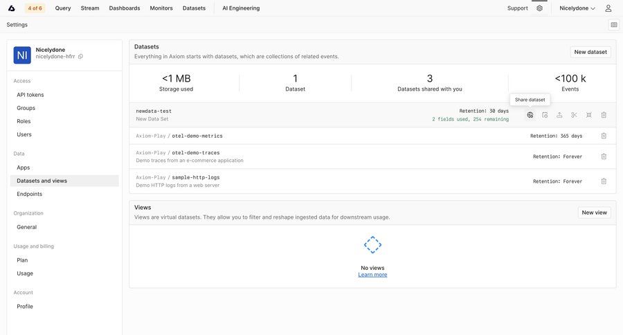This screenshot has width=623, height=335.
Task: Click '2 fields used, 254 remaining' text
Action: 470,119
